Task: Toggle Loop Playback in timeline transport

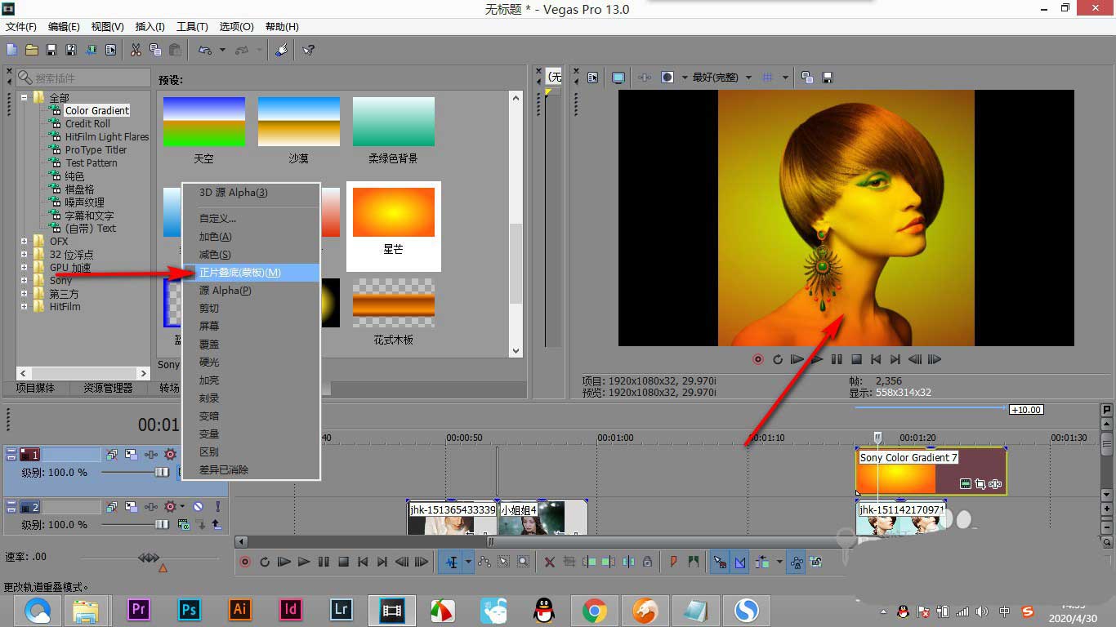Action: pos(265,562)
